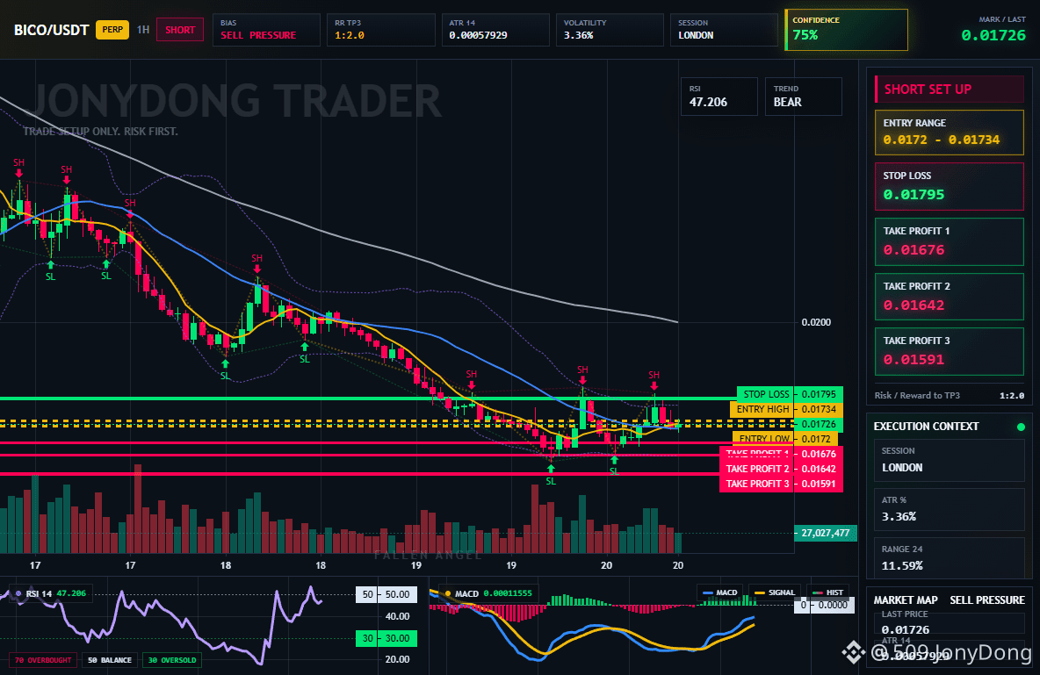Viewport: 1040px width, 675px height.
Task: Click the ATR % 3.36% box
Action: pos(950,509)
